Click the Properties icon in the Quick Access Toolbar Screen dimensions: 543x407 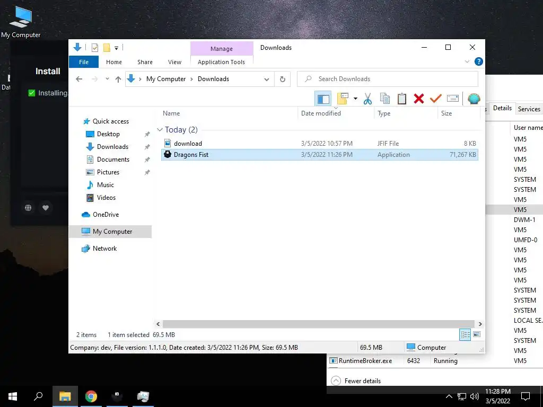94,48
